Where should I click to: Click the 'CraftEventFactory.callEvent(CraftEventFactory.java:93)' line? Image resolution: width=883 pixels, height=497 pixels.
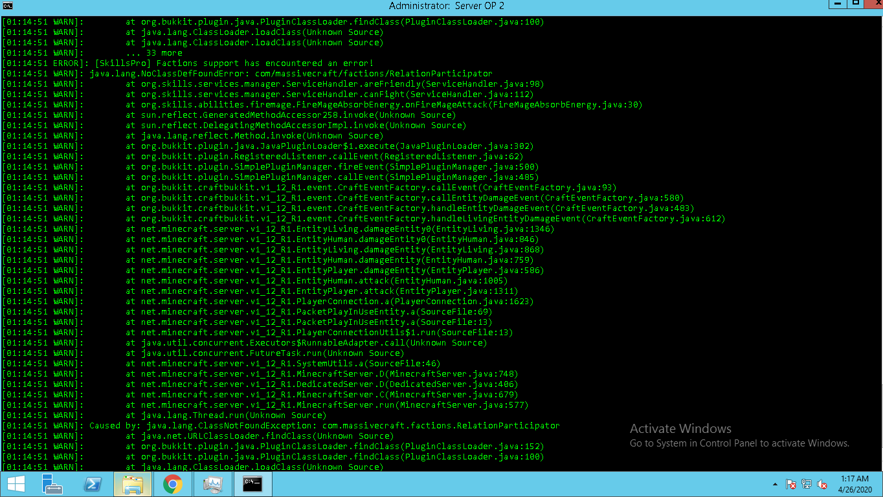[309, 188]
